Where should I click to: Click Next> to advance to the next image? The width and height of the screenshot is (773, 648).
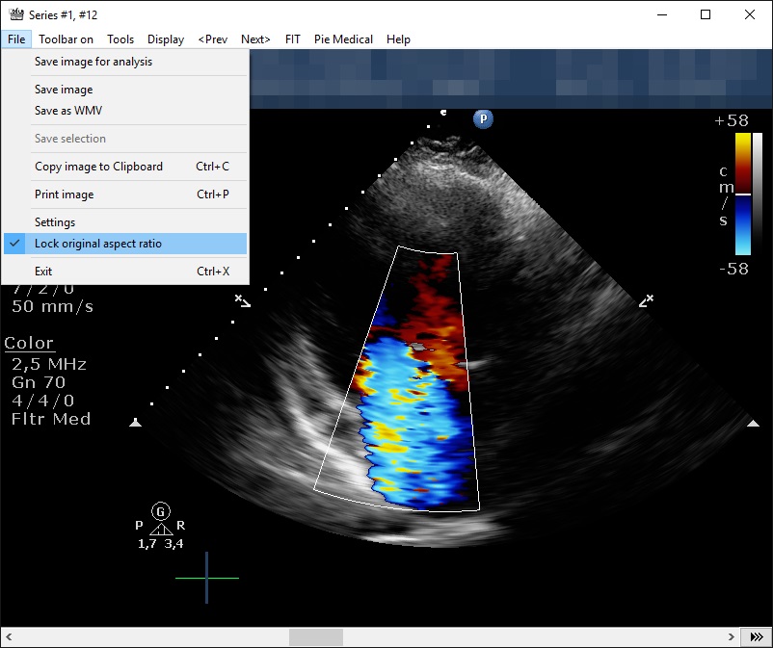[x=254, y=39]
